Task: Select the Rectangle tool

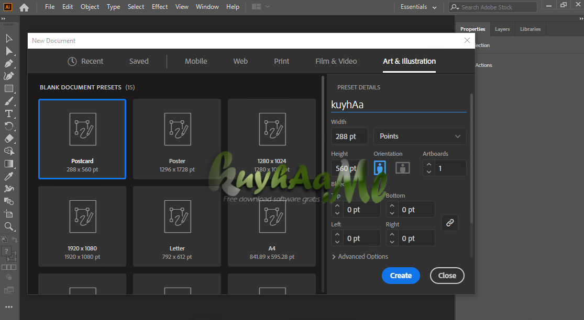Action: click(9, 88)
